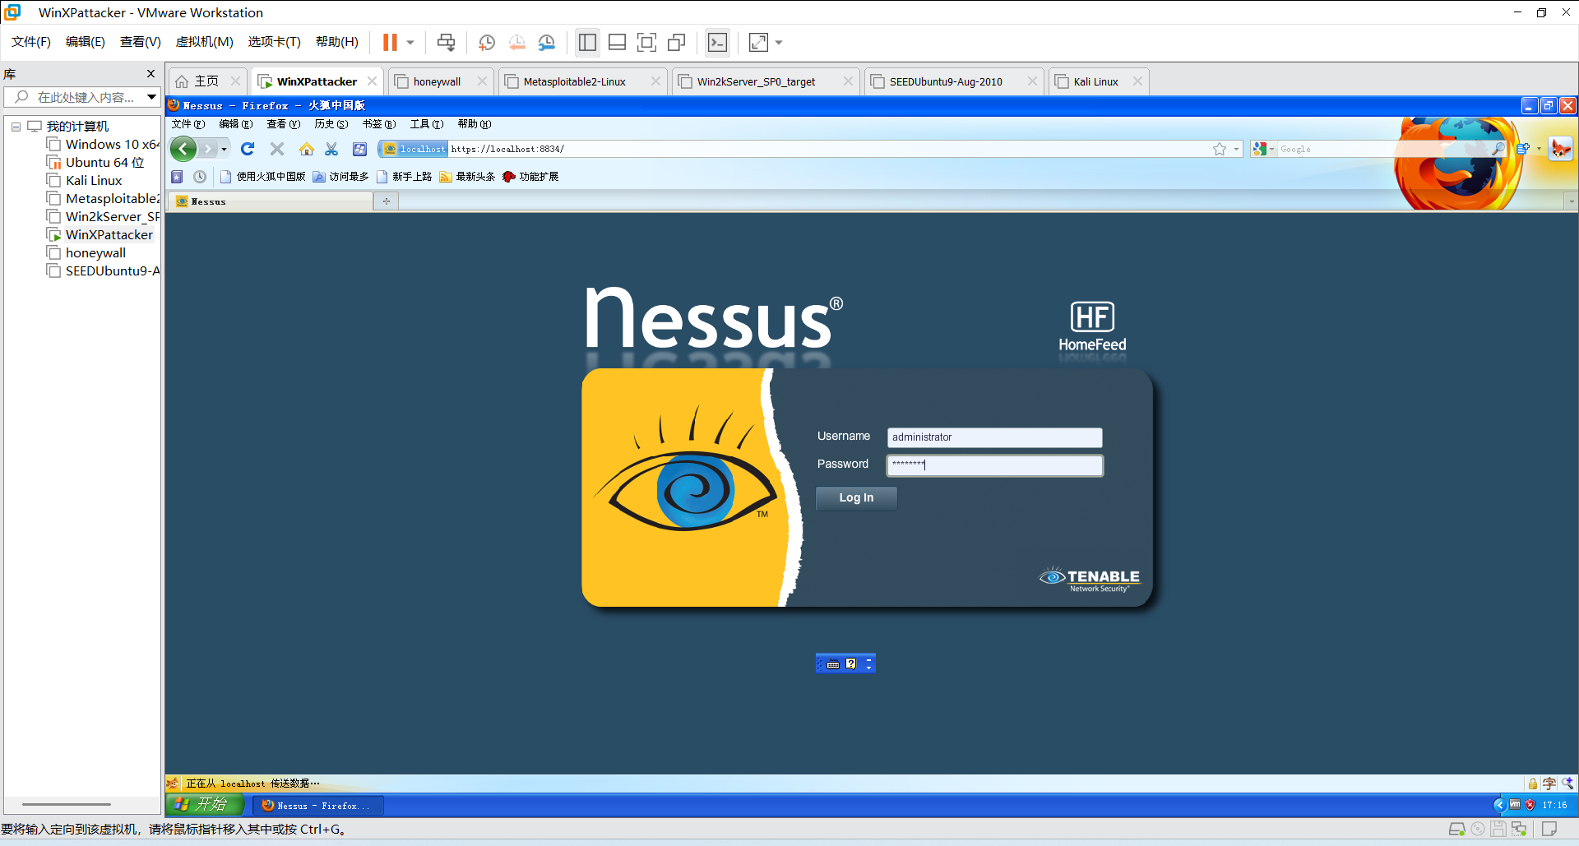
Task: Select honeywall in the library tree
Action: tap(95, 253)
